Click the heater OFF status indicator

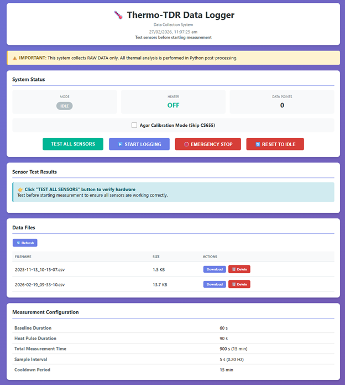(x=173, y=105)
